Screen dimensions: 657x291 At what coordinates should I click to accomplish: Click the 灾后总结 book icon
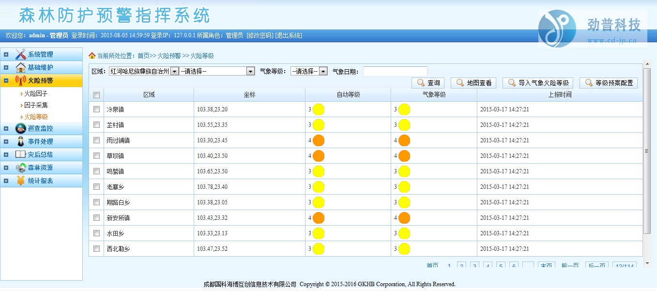tap(20, 154)
